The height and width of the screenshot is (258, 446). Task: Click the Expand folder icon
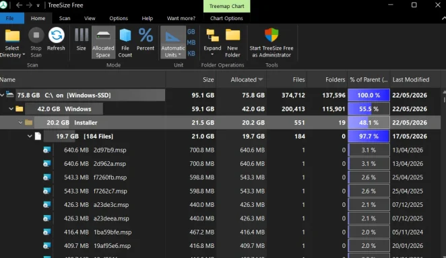pos(212,36)
